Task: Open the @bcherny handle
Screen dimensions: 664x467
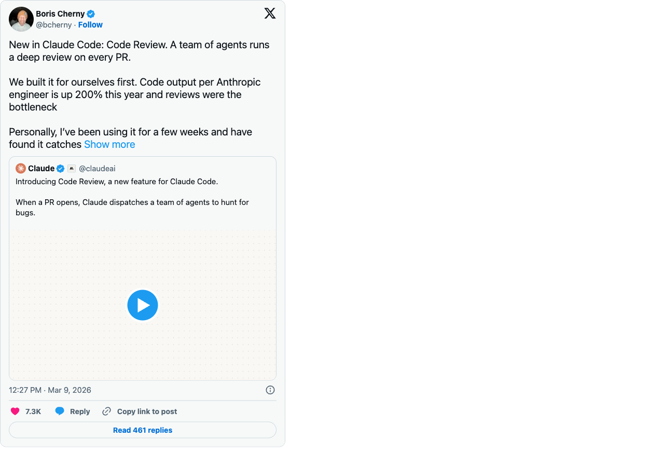Action: 54,25
